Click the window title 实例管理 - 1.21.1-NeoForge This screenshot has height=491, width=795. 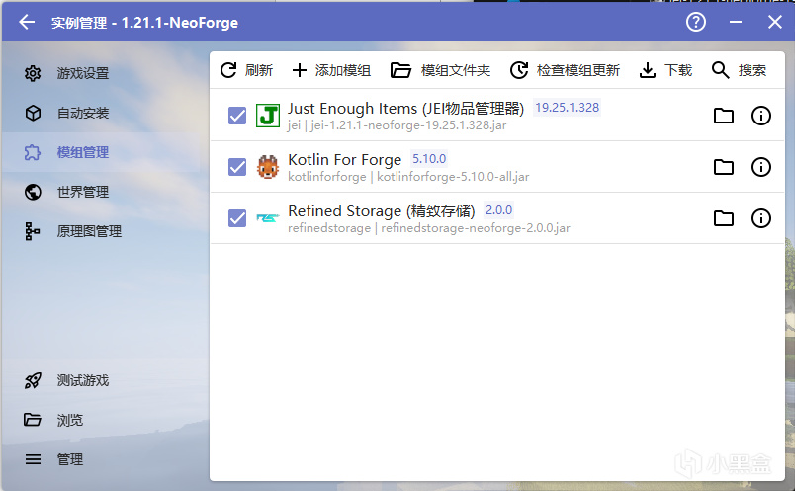(144, 23)
